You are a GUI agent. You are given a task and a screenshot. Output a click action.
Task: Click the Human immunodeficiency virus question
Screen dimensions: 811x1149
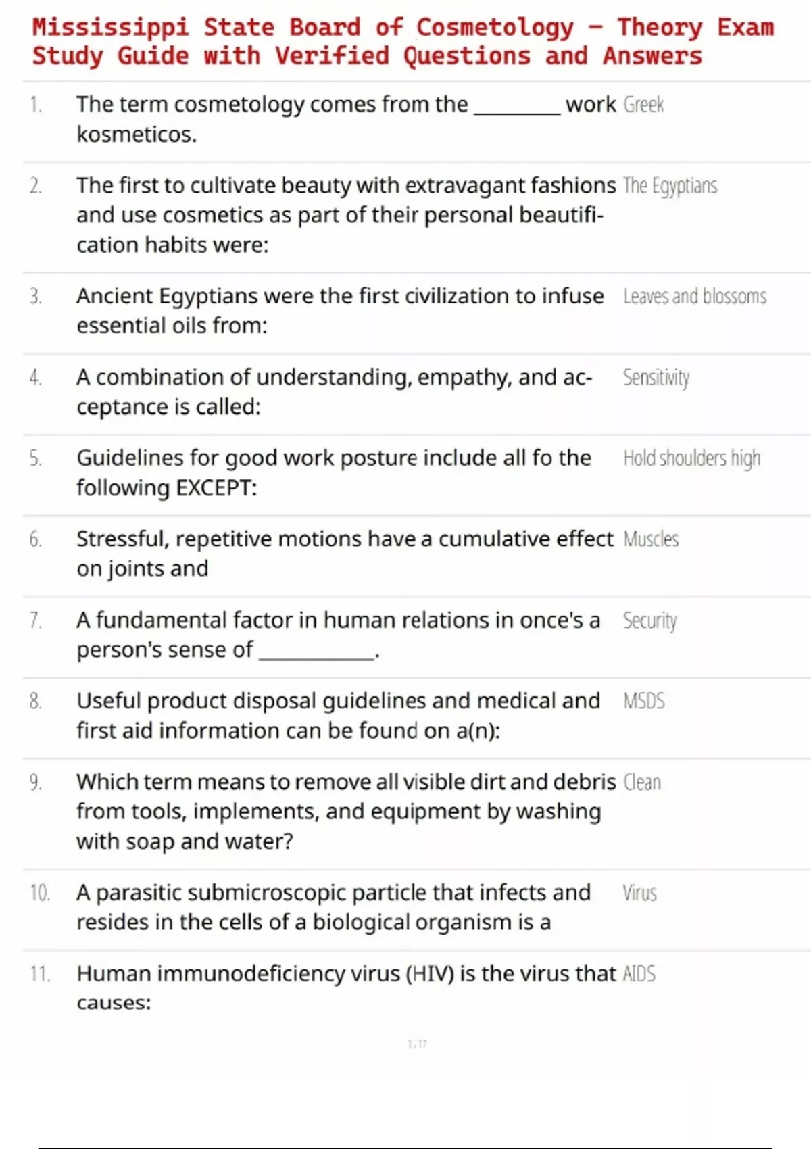[345, 987]
